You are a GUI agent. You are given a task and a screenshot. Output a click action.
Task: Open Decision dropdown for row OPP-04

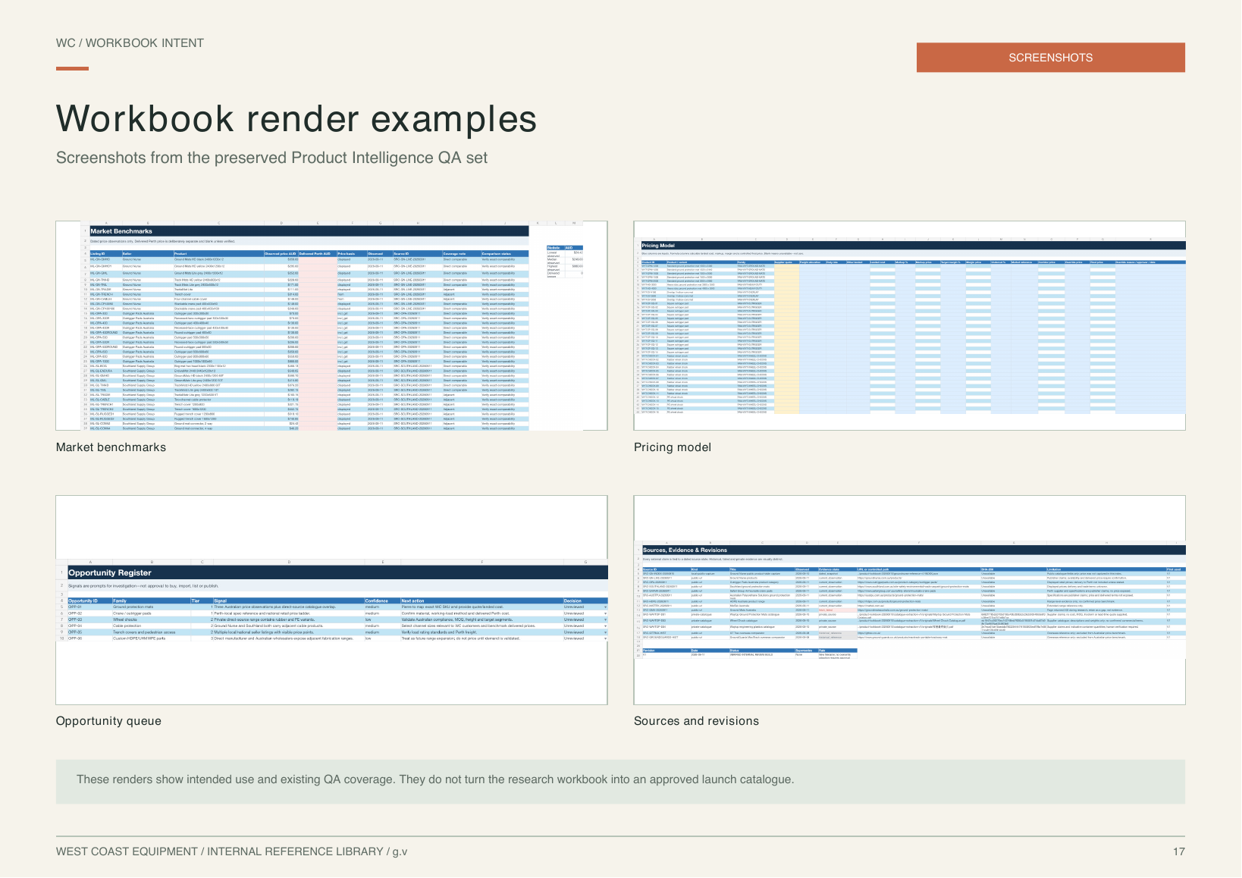click(605, 626)
